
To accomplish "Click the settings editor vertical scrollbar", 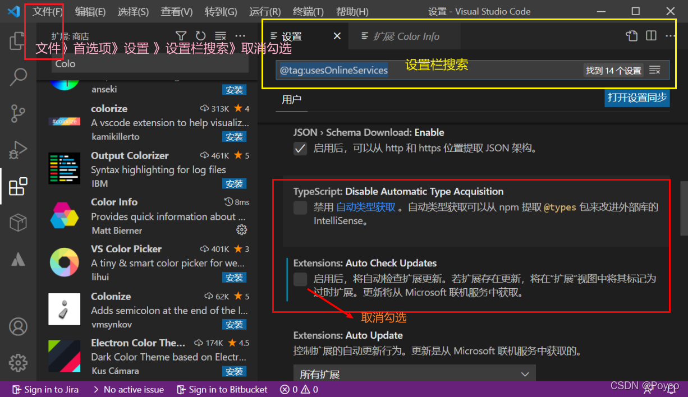I will click(x=684, y=208).
